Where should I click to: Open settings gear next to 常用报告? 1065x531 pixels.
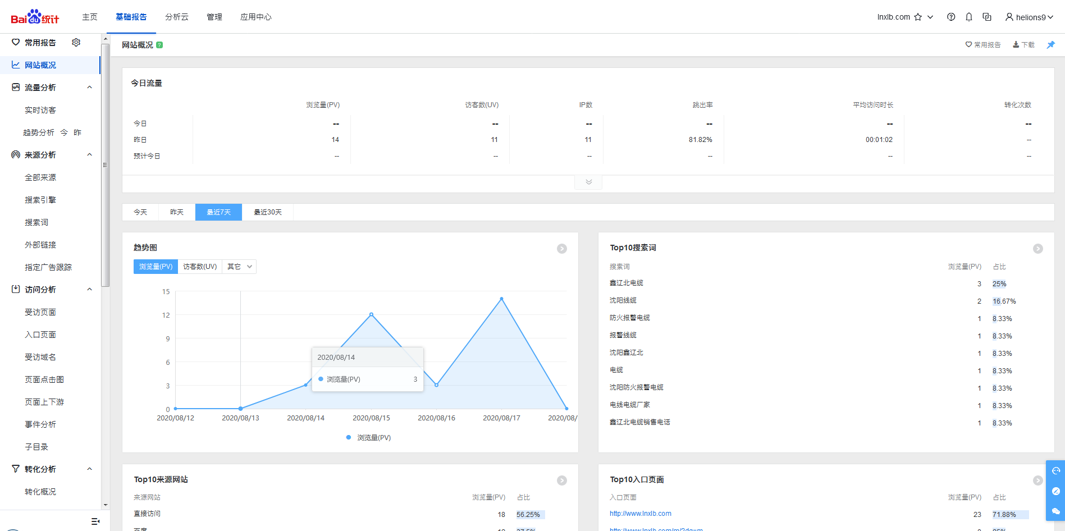tap(76, 42)
